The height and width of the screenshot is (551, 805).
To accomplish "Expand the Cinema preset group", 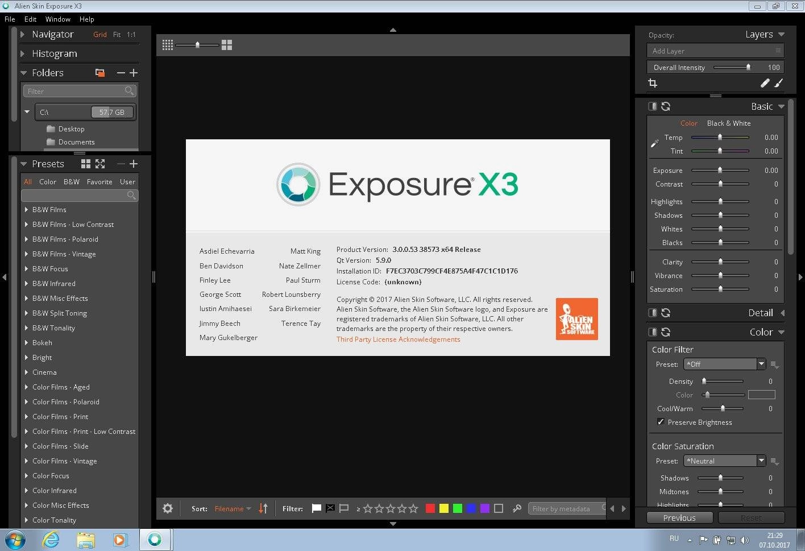I will tap(26, 372).
